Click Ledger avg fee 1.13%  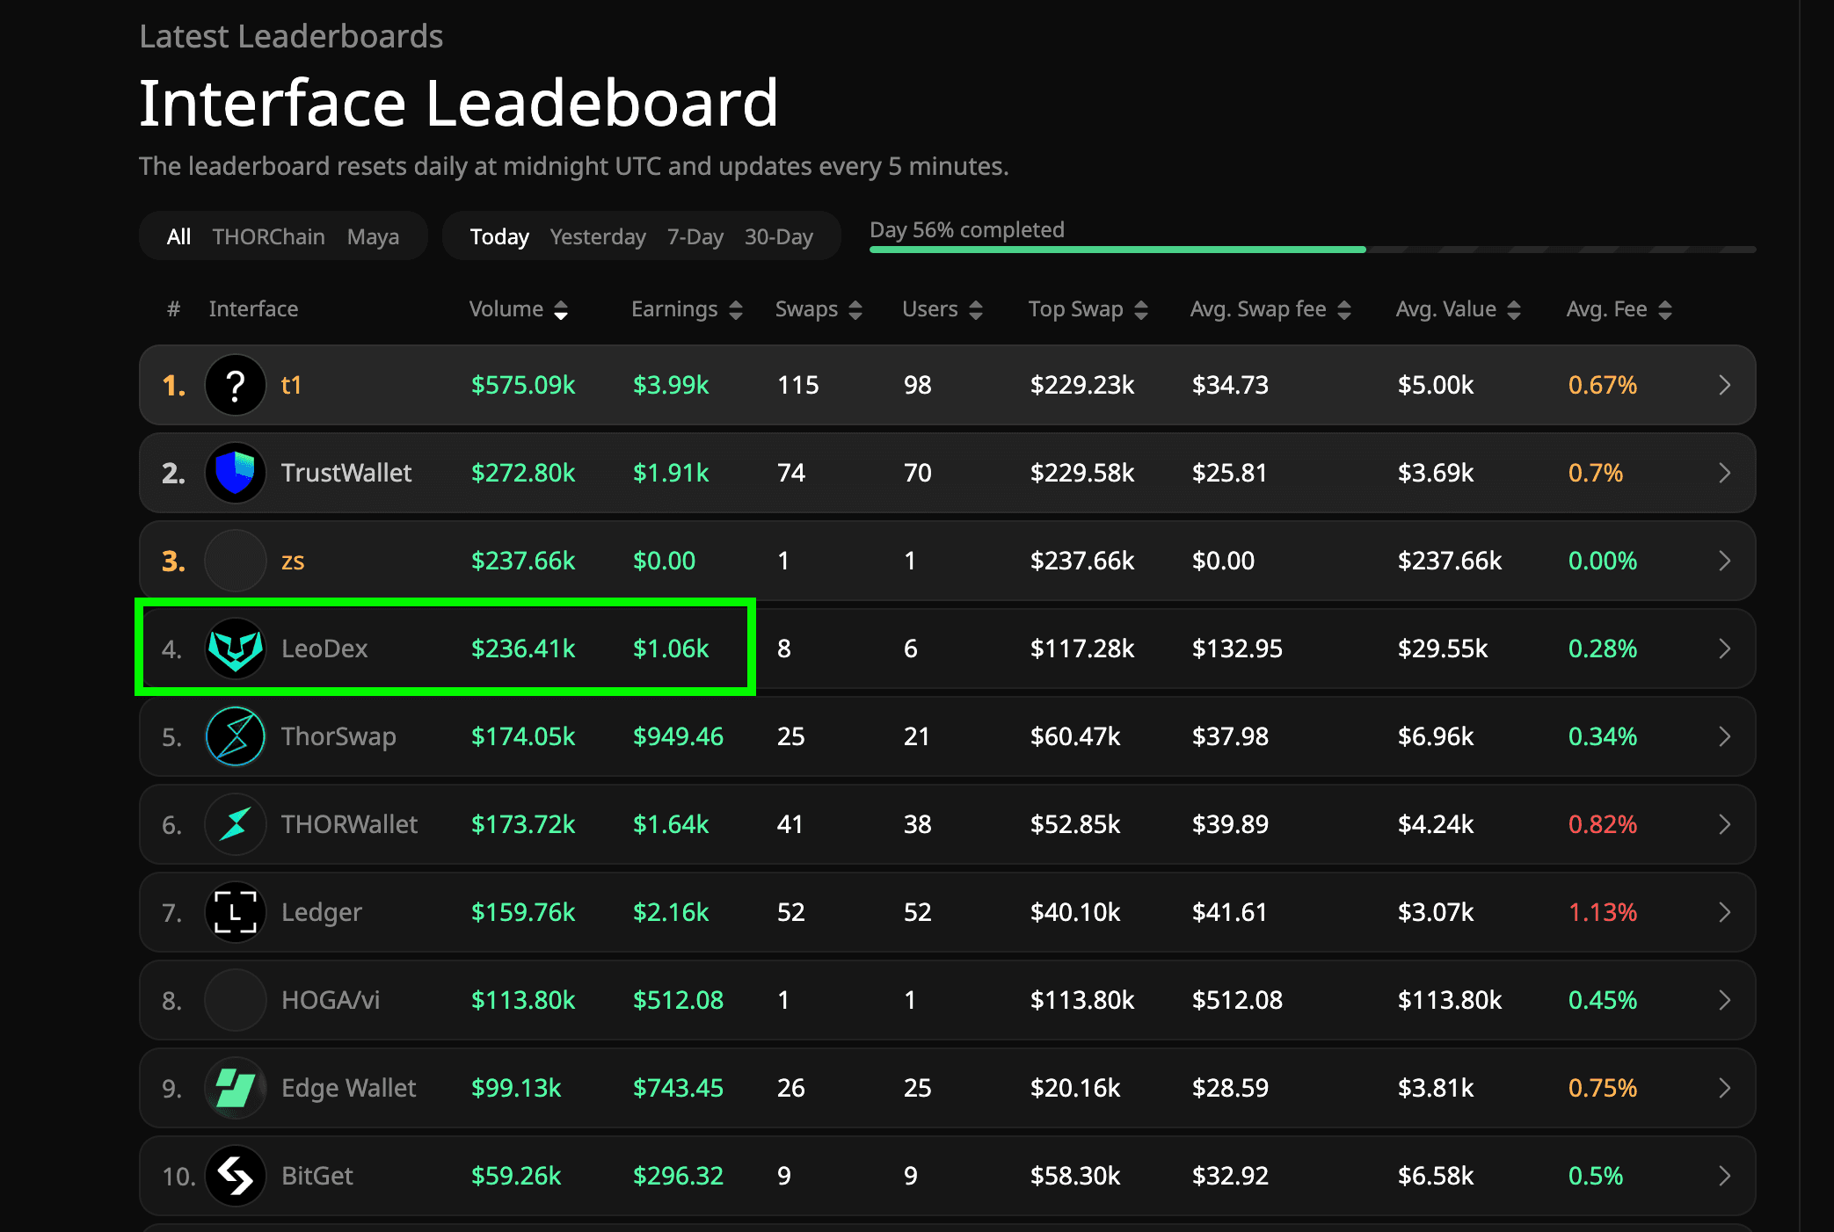click(1603, 912)
